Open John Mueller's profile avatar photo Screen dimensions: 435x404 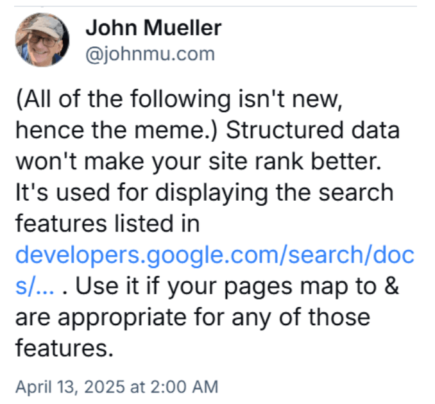[42, 40]
